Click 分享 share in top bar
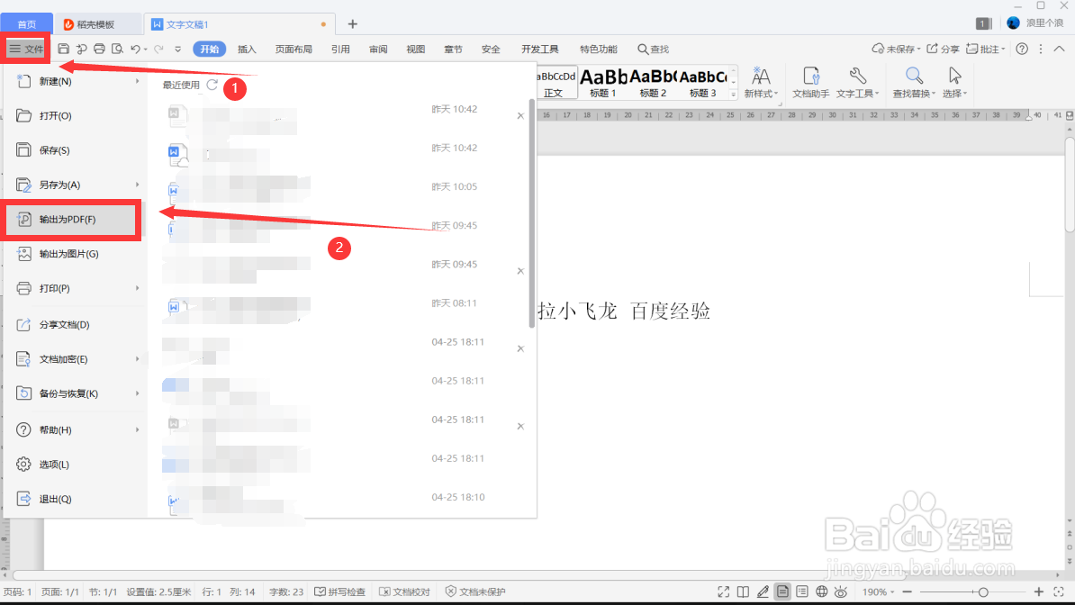Viewport: 1075px width, 605px height. (x=943, y=49)
